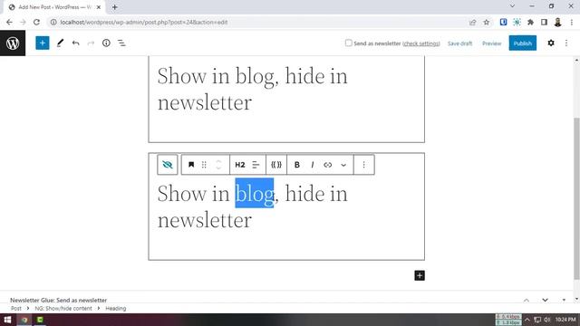The height and width of the screenshot is (326, 580).
Task: Select the Heading breadcrumb
Action: coord(116,308)
